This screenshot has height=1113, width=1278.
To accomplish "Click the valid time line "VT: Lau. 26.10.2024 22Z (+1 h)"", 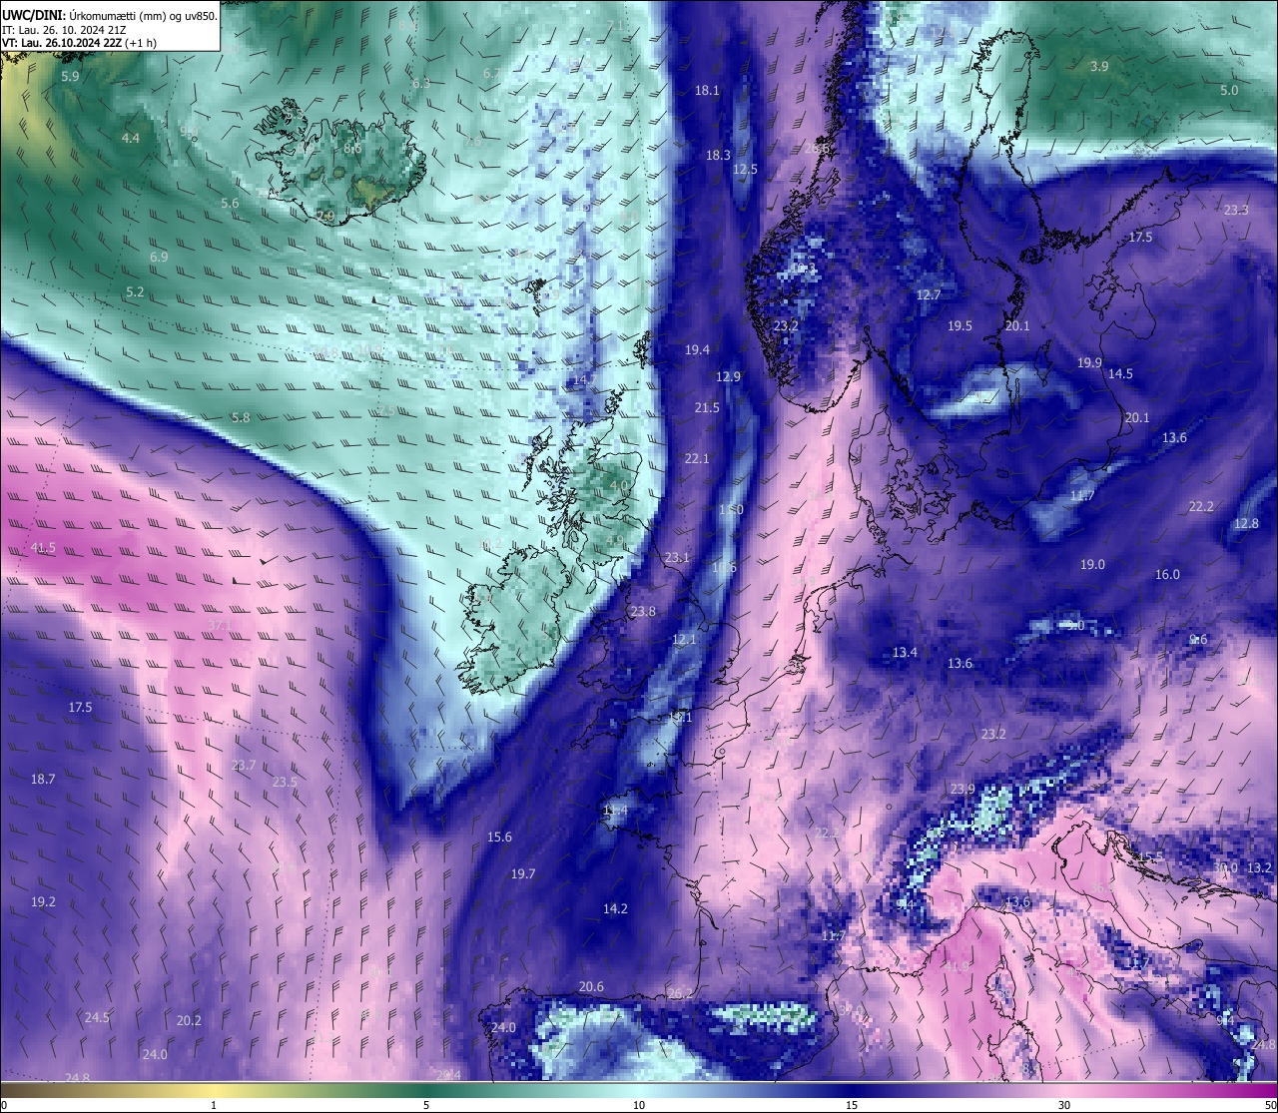I will pyautogui.click(x=79, y=43).
